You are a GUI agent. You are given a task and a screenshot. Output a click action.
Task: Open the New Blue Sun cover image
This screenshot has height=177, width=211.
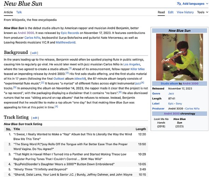tap(180, 57)
